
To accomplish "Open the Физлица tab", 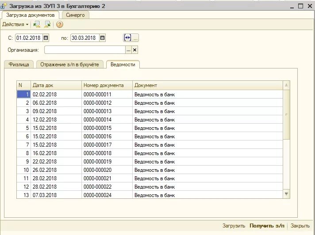I will pos(19,64).
